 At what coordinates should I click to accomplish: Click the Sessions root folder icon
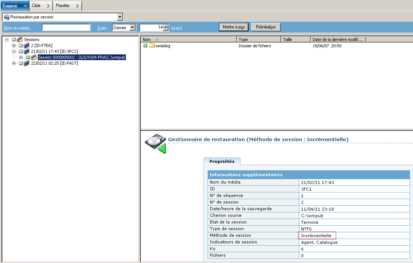pos(20,40)
